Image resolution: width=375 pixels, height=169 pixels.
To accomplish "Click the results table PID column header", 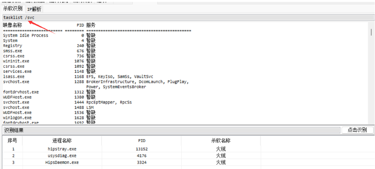I will [x=142, y=141].
